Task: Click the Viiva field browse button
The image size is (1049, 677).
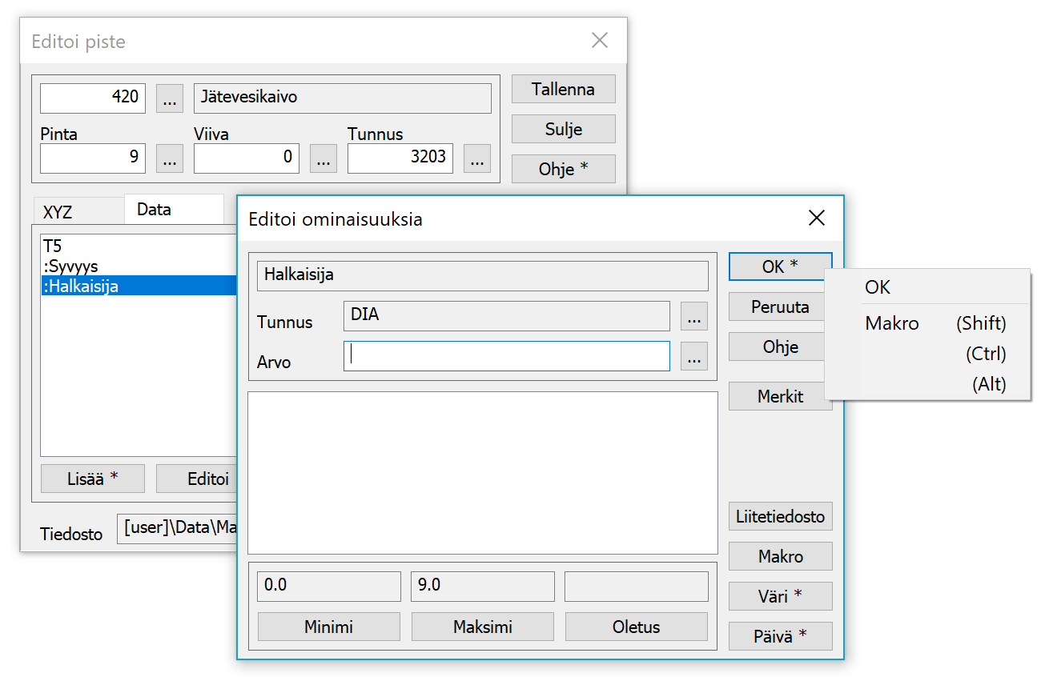Action: point(323,158)
